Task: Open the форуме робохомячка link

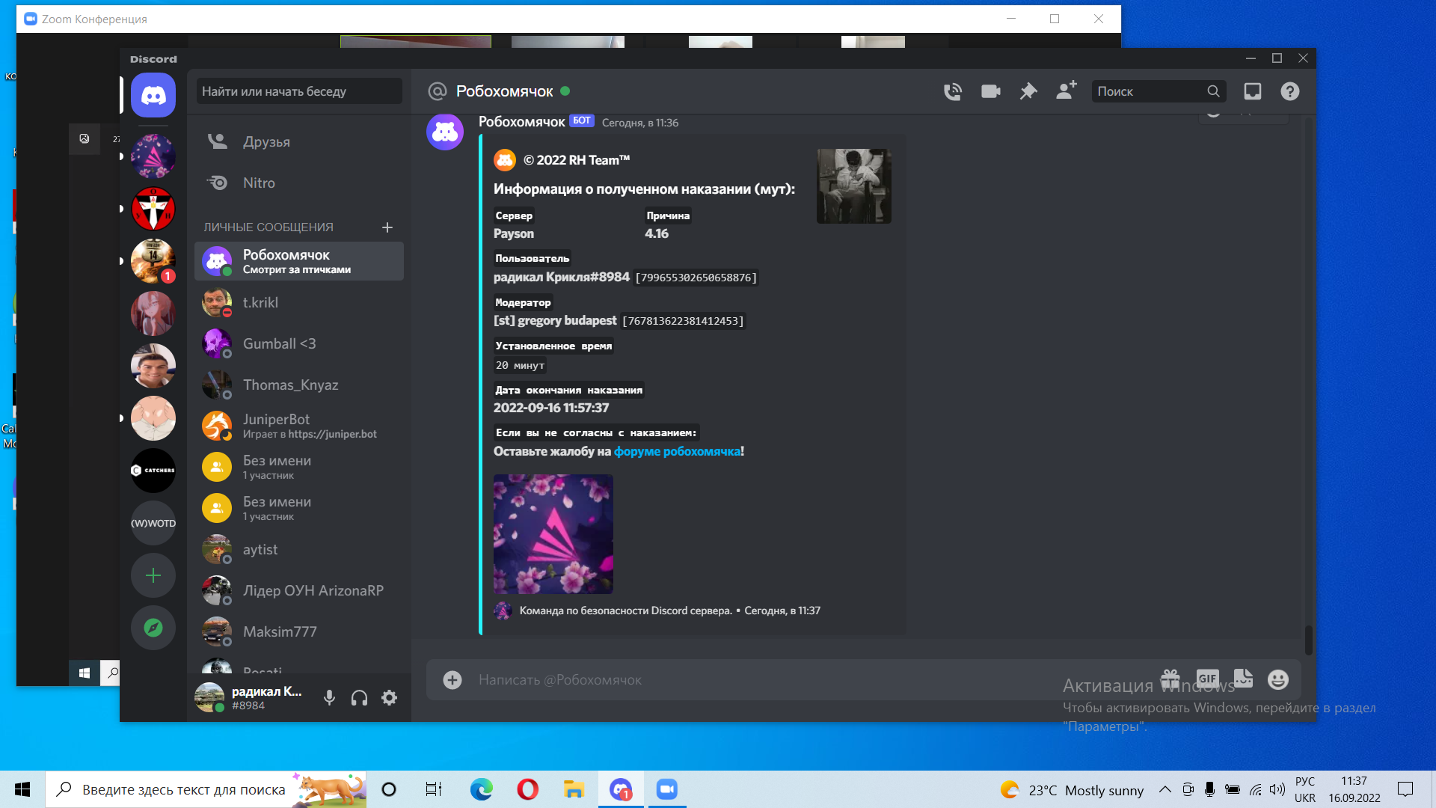Action: tap(677, 451)
